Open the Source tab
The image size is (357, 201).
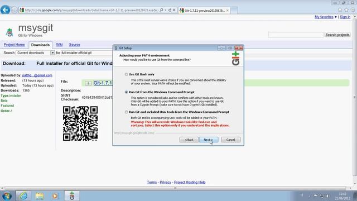(74, 45)
